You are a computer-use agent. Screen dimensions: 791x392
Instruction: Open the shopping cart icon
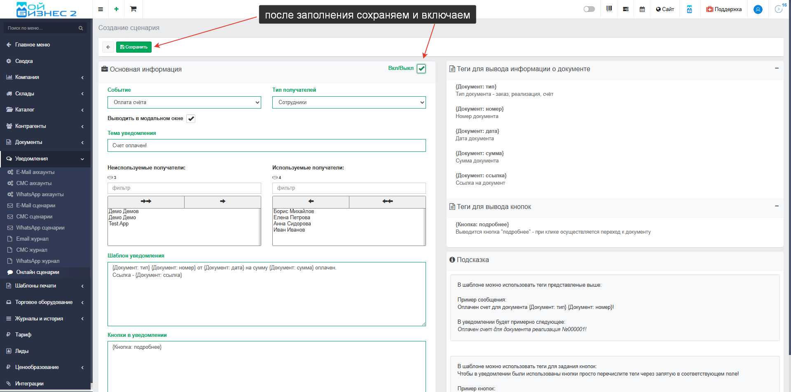(133, 9)
